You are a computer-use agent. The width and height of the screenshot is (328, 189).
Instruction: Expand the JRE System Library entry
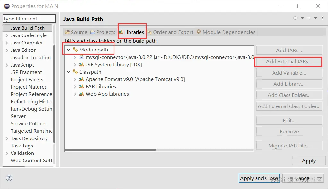coord(75,65)
